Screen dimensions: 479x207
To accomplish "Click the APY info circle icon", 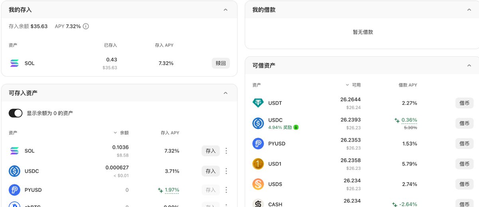I will coord(86,26).
